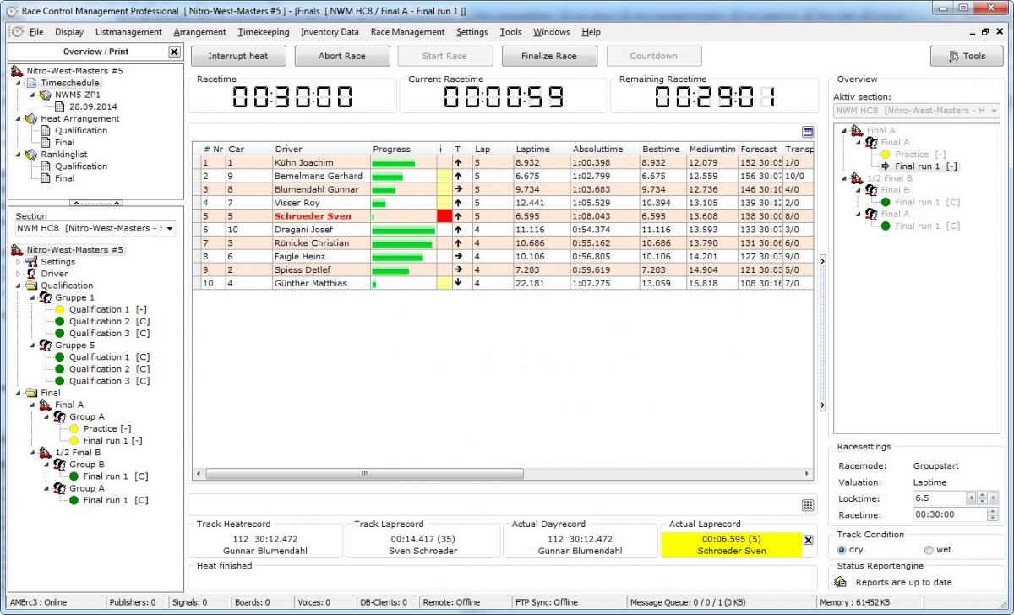Open the Timekeeping menu
1014x615 pixels.
coord(263,32)
